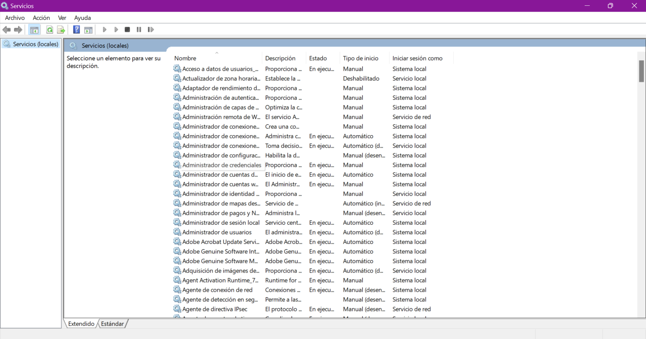
Task: Switch to the Extendido tab
Action: [x=81, y=324]
